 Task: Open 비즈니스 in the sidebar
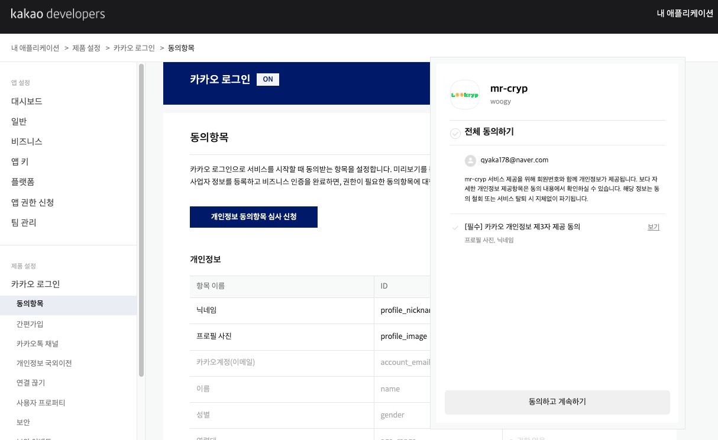pyautogui.click(x=27, y=141)
